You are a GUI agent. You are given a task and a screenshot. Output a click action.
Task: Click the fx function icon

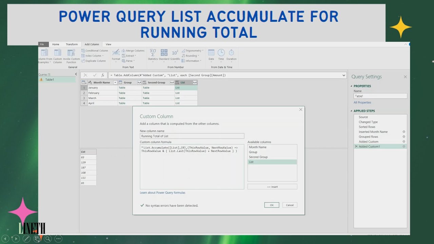click(103, 75)
